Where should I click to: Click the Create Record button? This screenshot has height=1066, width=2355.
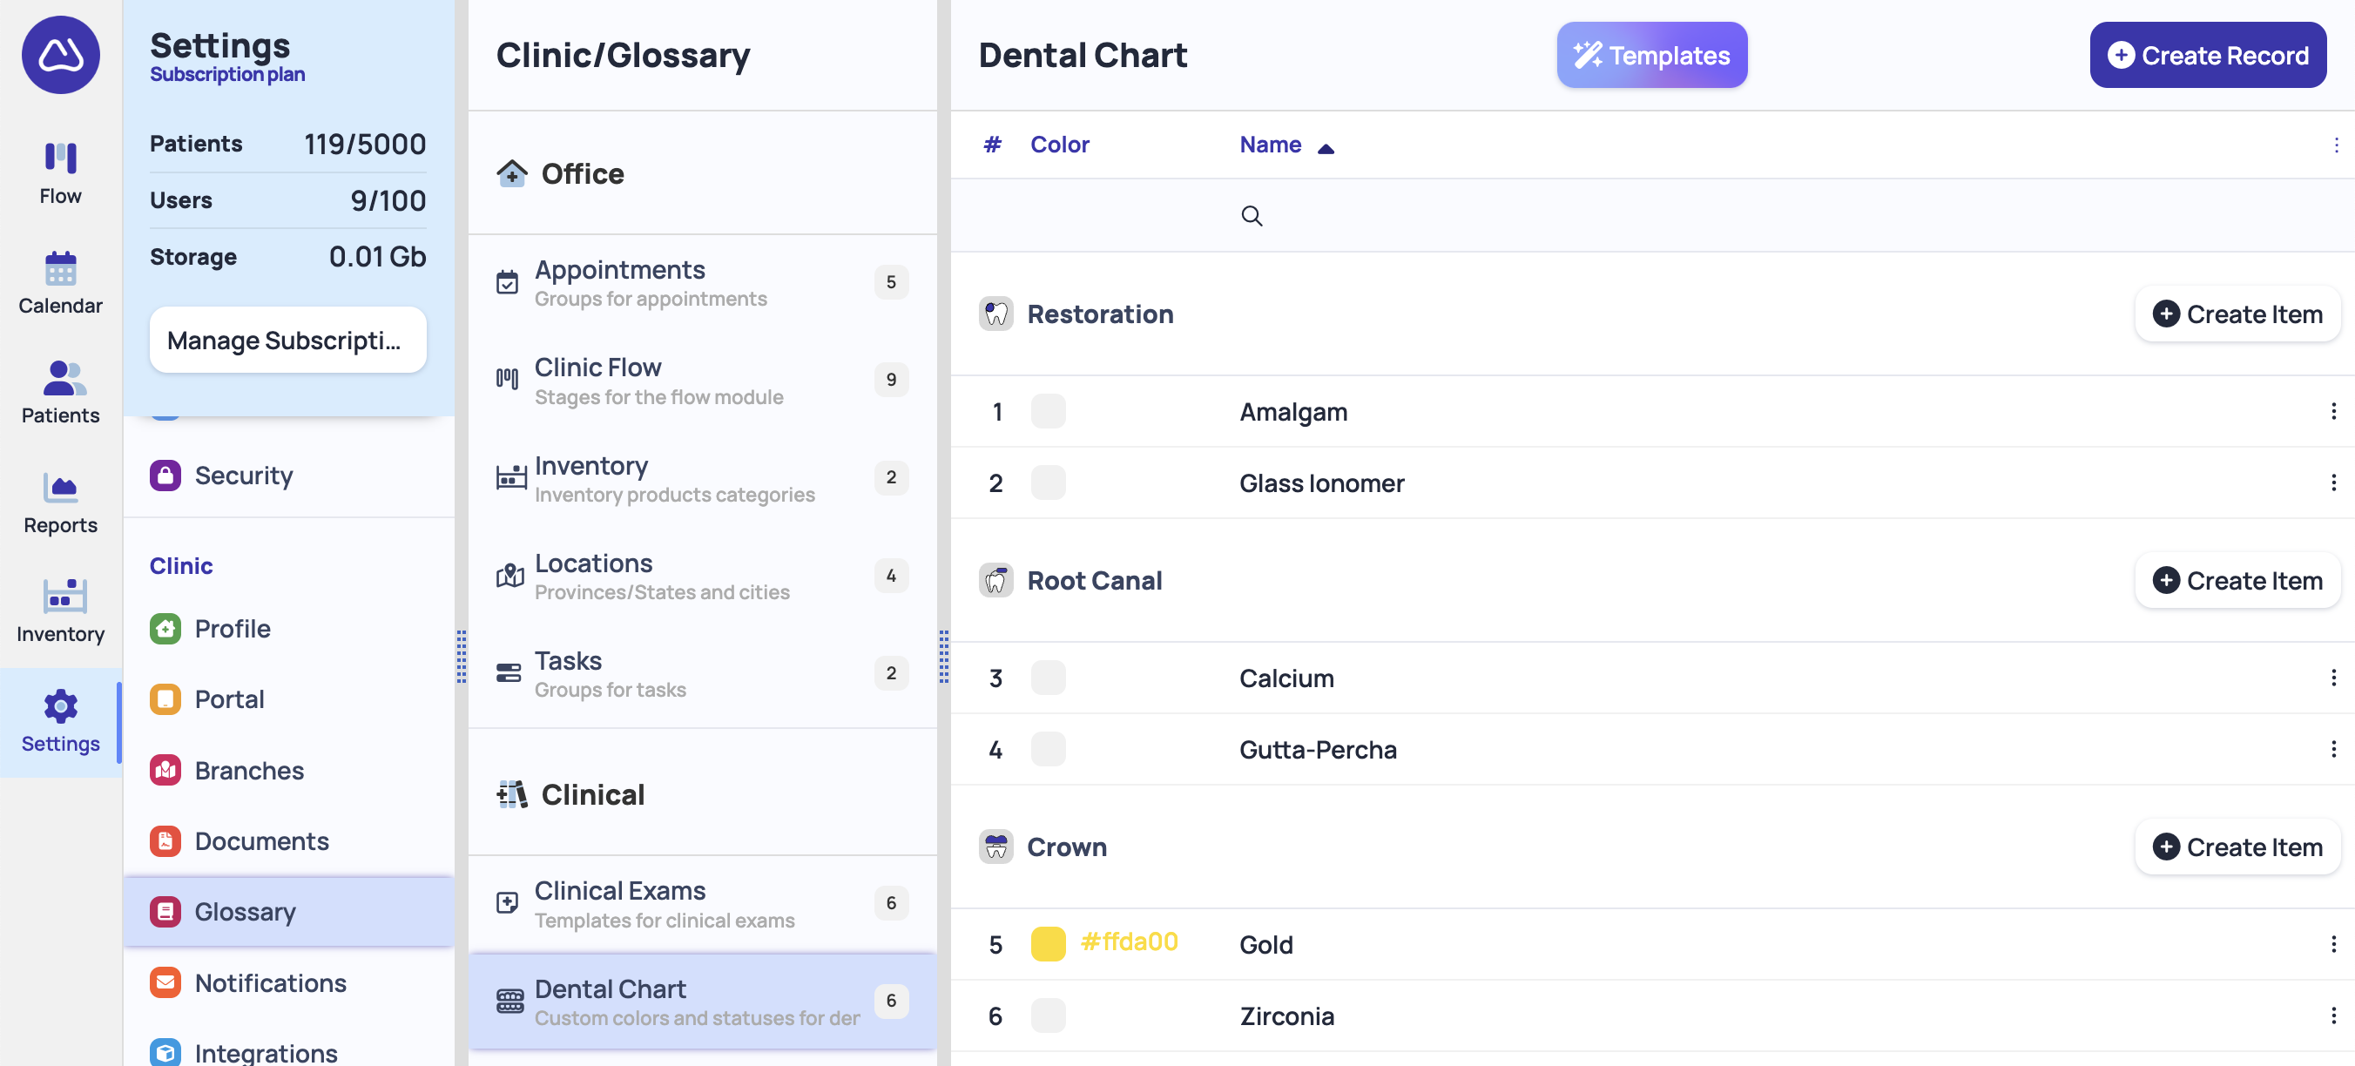point(2207,55)
